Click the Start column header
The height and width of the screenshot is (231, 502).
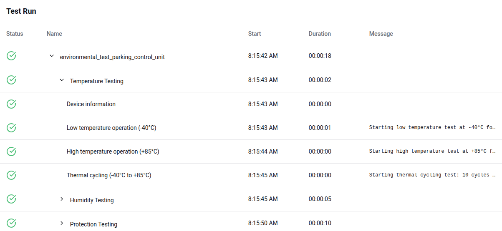click(x=255, y=34)
